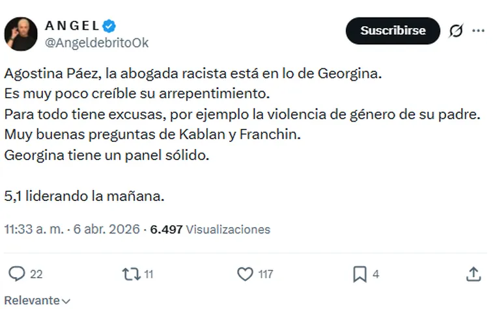The width and height of the screenshot is (495, 309).
Task: Click the 22 replies count
Action: click(36, 275)
